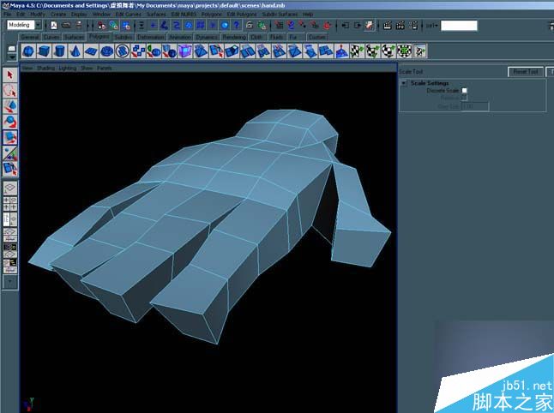Switch to single perspective view layout
The image size is (554, 413).
tap(10, 186)
